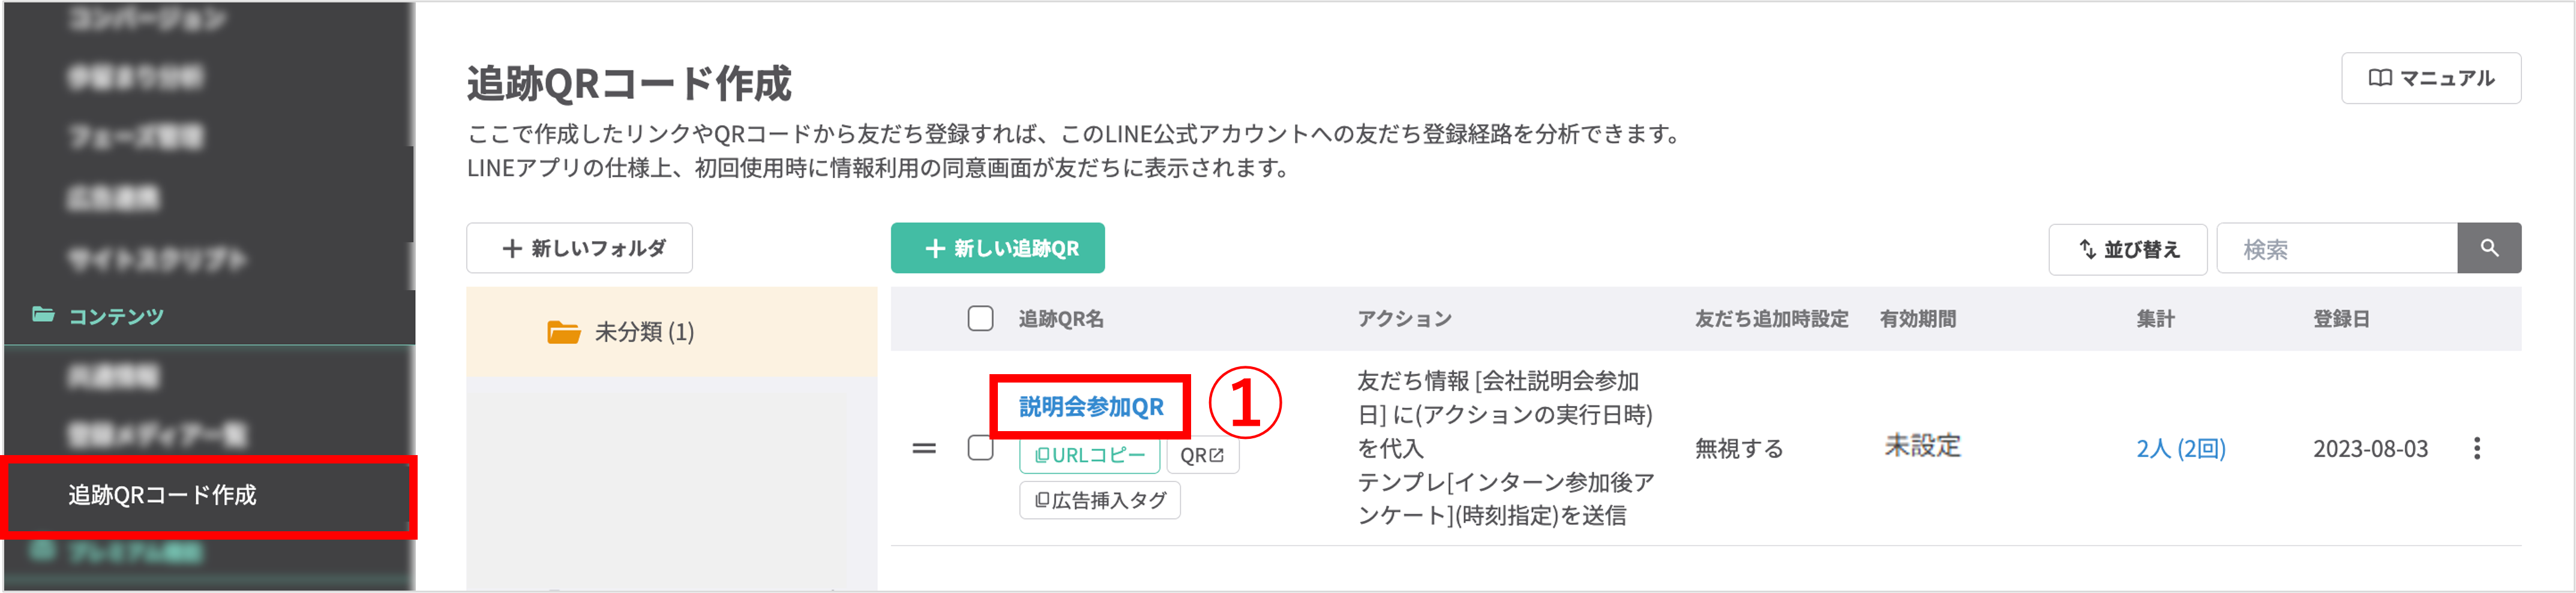
Task: Open the 並び替え sort options
Action: 2127,248
